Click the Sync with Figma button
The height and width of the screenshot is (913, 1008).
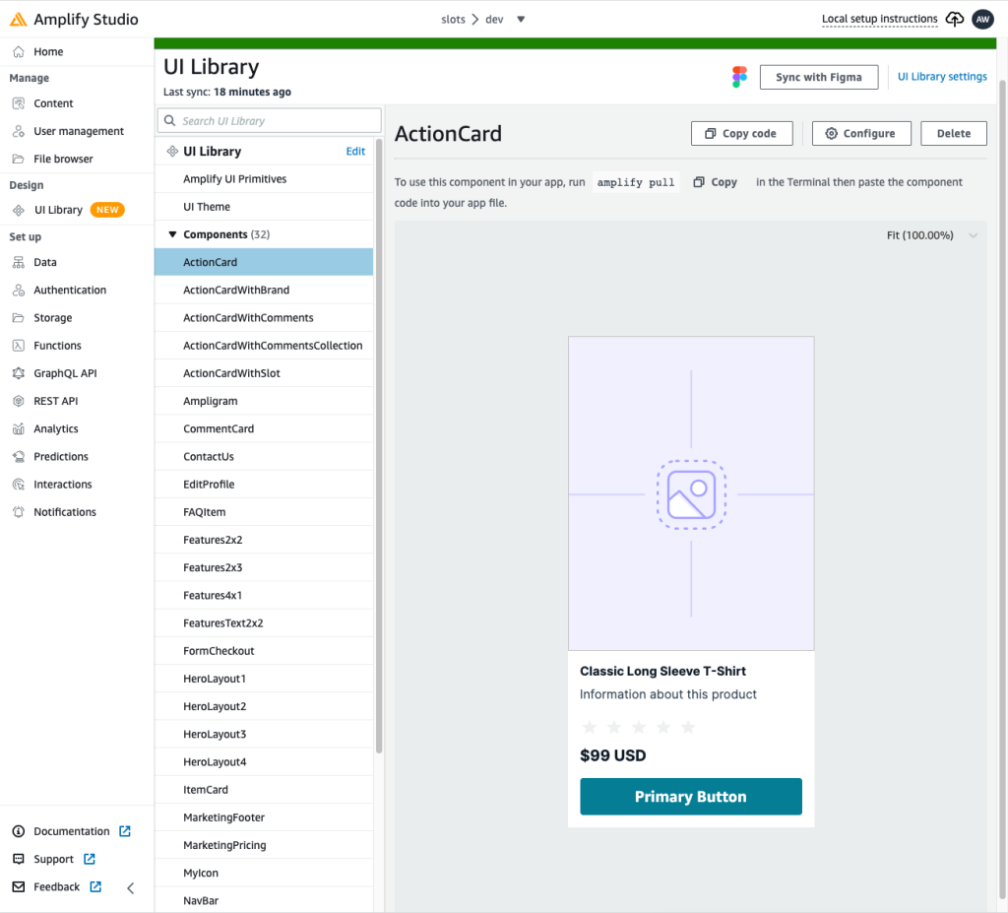pyautogui.click(x=818, y=76)
